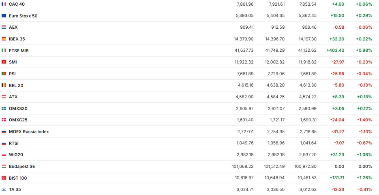Screen dimensions: 379x195
Task: Click the Swiss flag icon next to SMI
Action: tap(4, 62)
